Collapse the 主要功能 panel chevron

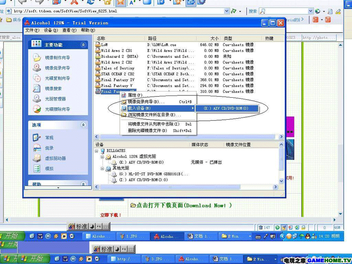click(83, 45)
